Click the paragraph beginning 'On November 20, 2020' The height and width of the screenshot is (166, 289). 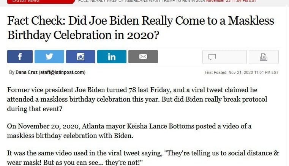(129, 131)
